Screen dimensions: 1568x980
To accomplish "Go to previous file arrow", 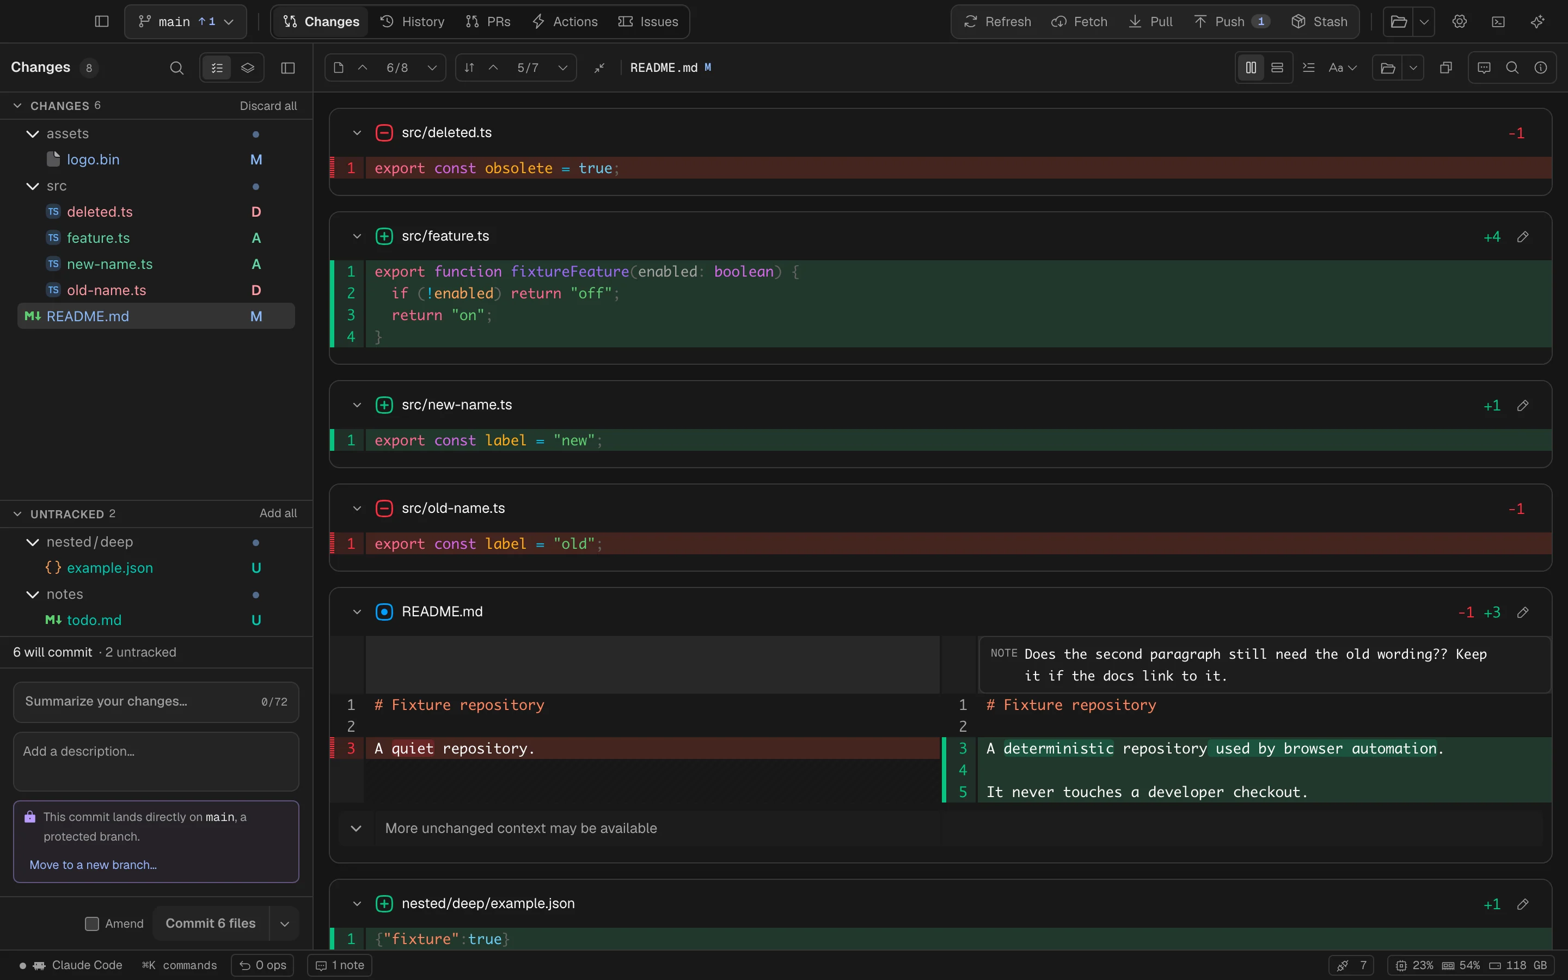I will click(363, 68).
